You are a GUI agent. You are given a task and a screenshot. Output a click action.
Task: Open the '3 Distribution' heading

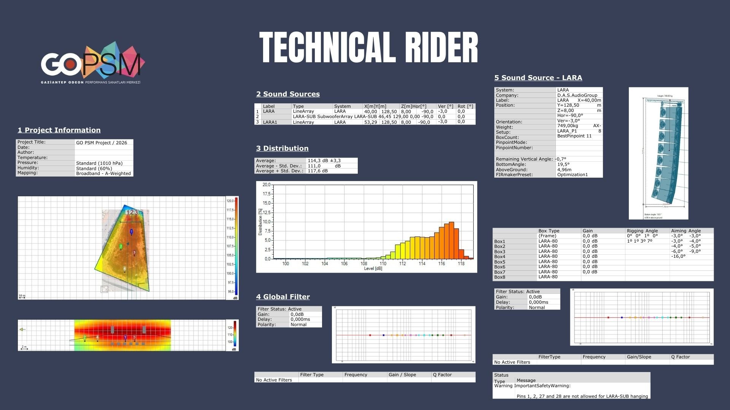click(282, 148)
